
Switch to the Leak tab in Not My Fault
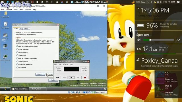tap(27, 29)
